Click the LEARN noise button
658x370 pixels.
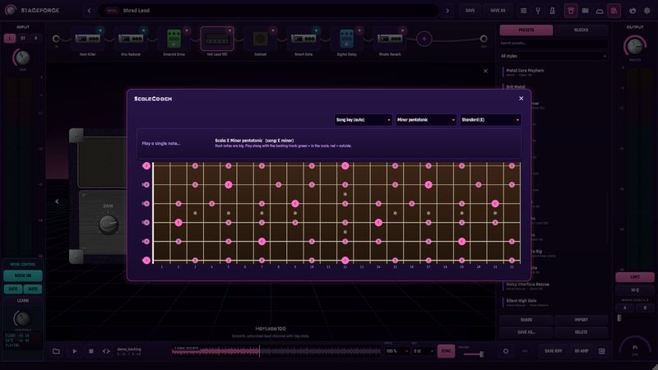pos(23,301)
